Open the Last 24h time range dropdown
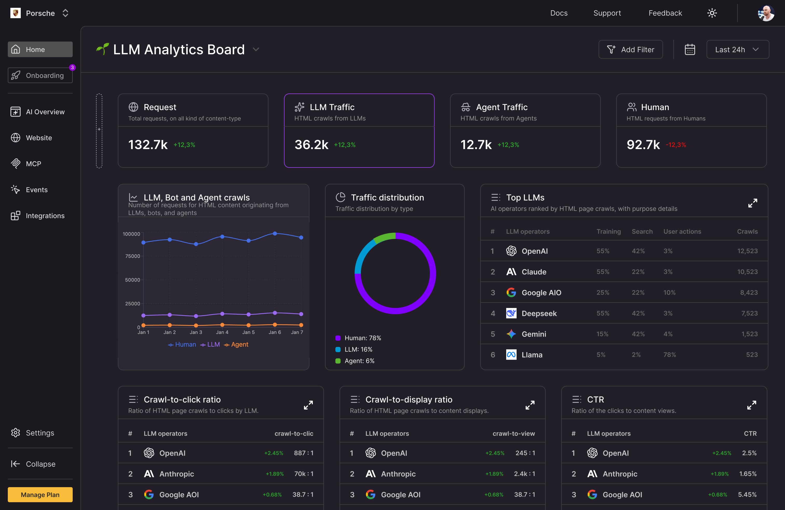This screenshot has width=785, height=510. tap(737, 50)
